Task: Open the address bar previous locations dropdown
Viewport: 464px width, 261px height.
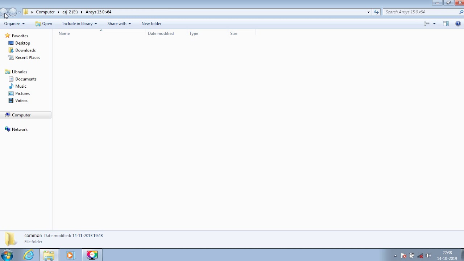Action: (x=368, y=12)
